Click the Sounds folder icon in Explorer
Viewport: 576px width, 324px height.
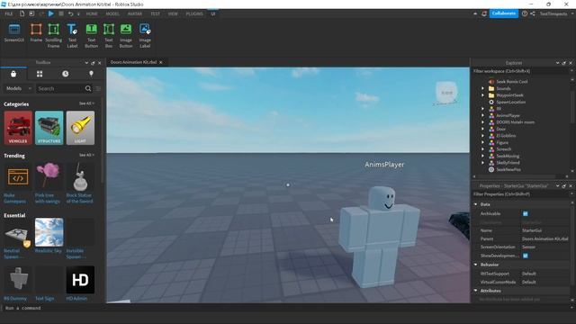[x=491, y=88]
